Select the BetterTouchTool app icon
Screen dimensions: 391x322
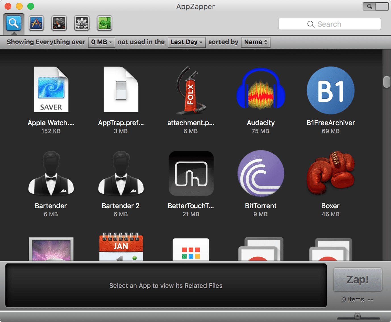(x=191, y=173)
